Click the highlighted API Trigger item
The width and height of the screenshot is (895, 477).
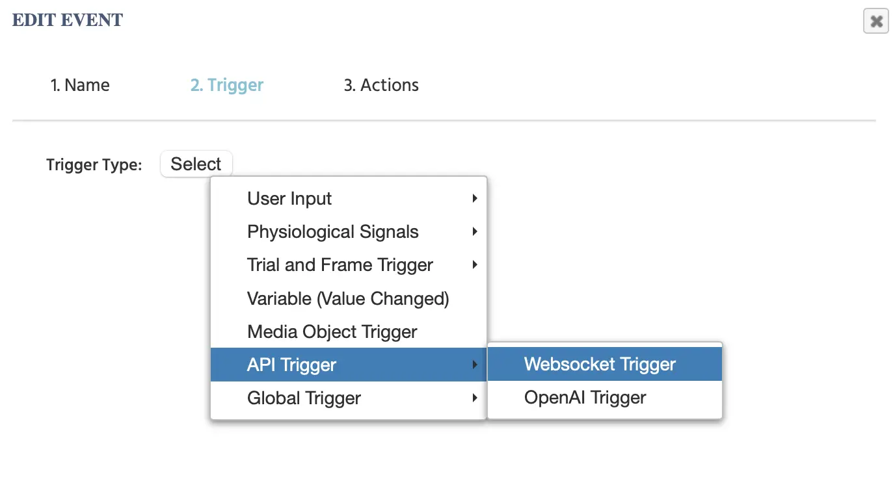click(291, 365)
